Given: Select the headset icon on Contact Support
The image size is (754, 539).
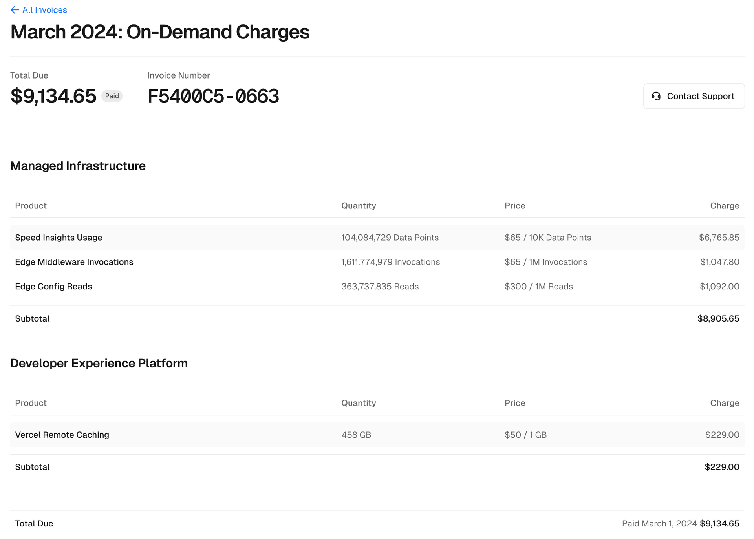Looking at the screenshot, I should pos(656,96).
